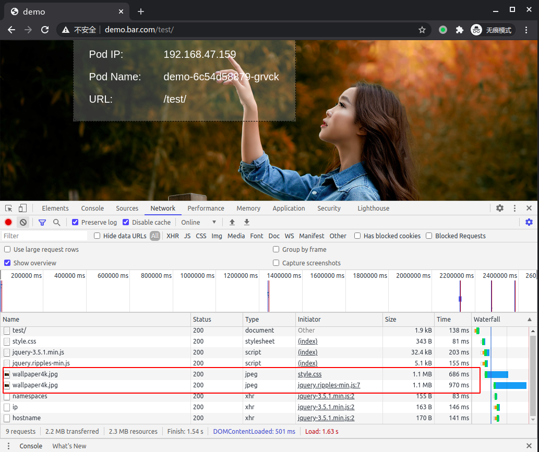Screen dimensions: 539x452
Task: Uncheck the Preserve log checkbox
Action: tap(75, 222)
